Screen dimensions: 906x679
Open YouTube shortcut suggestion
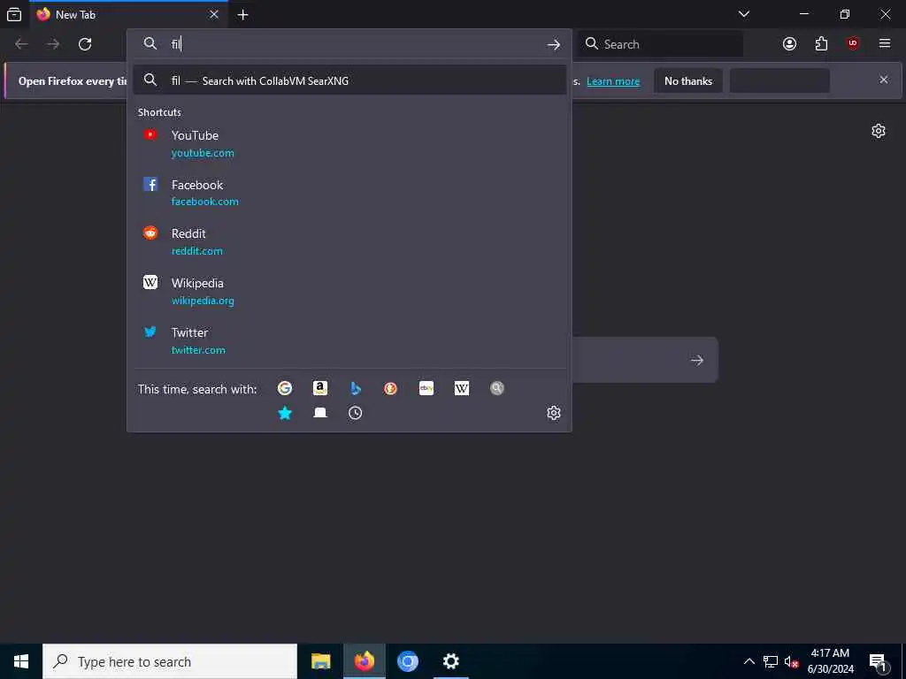tap(349, 143)
